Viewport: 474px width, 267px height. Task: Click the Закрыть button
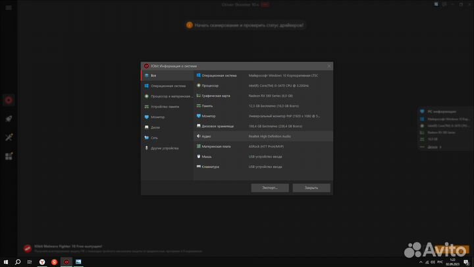(311, 188)
